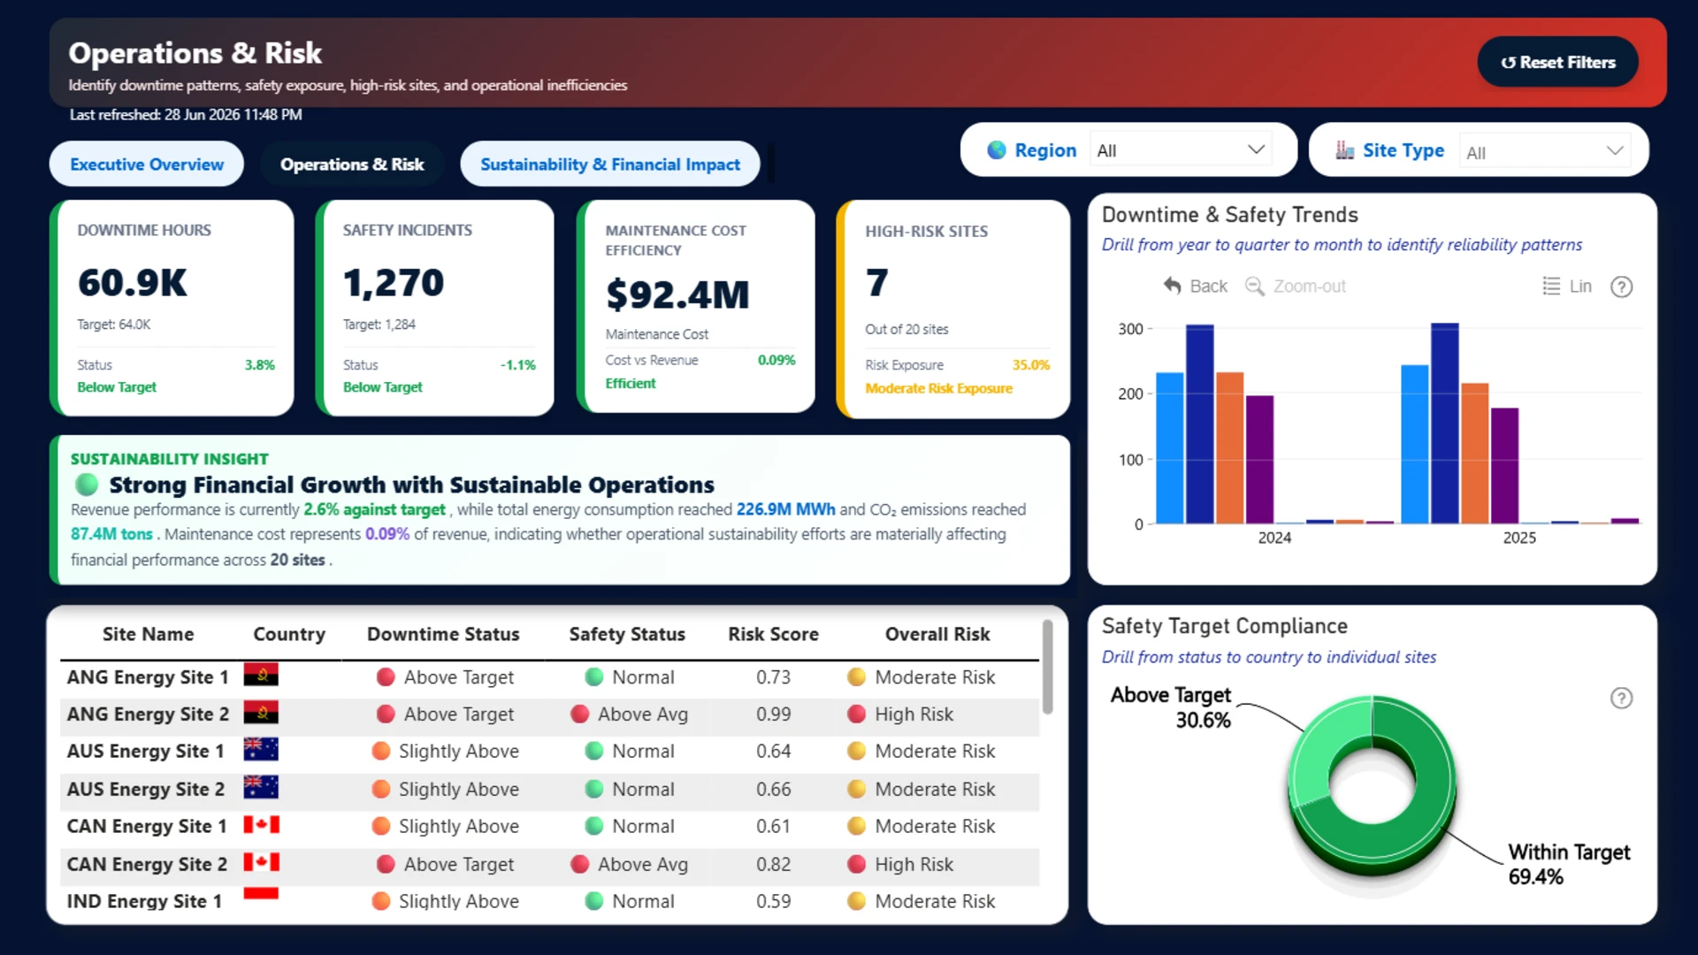
Task: Click the Canada flag for CAN Energy Site 2
Action: pyautogui.click(x=261, y=862)
